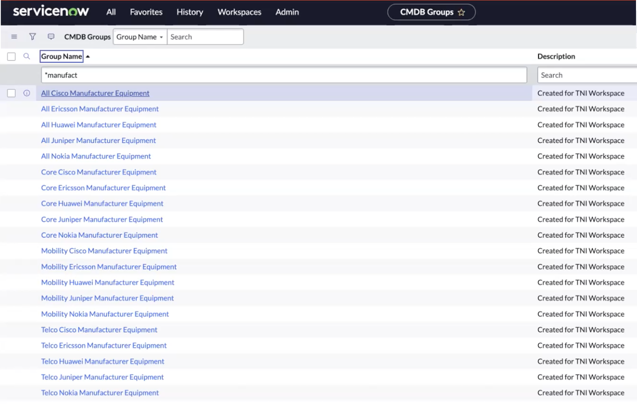Open the Admin menu
Image resolution: width=637 pixels, height=417 pixels.
pyautogui.click(x=287, y=12)
